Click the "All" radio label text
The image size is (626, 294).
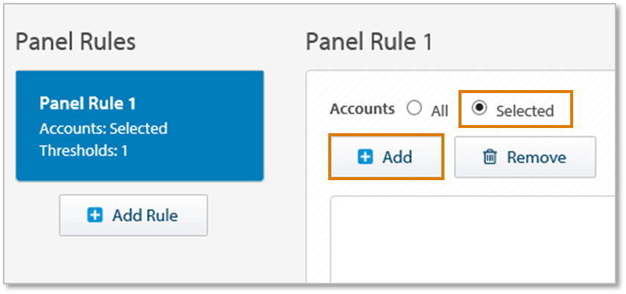[x=439, y=111]
